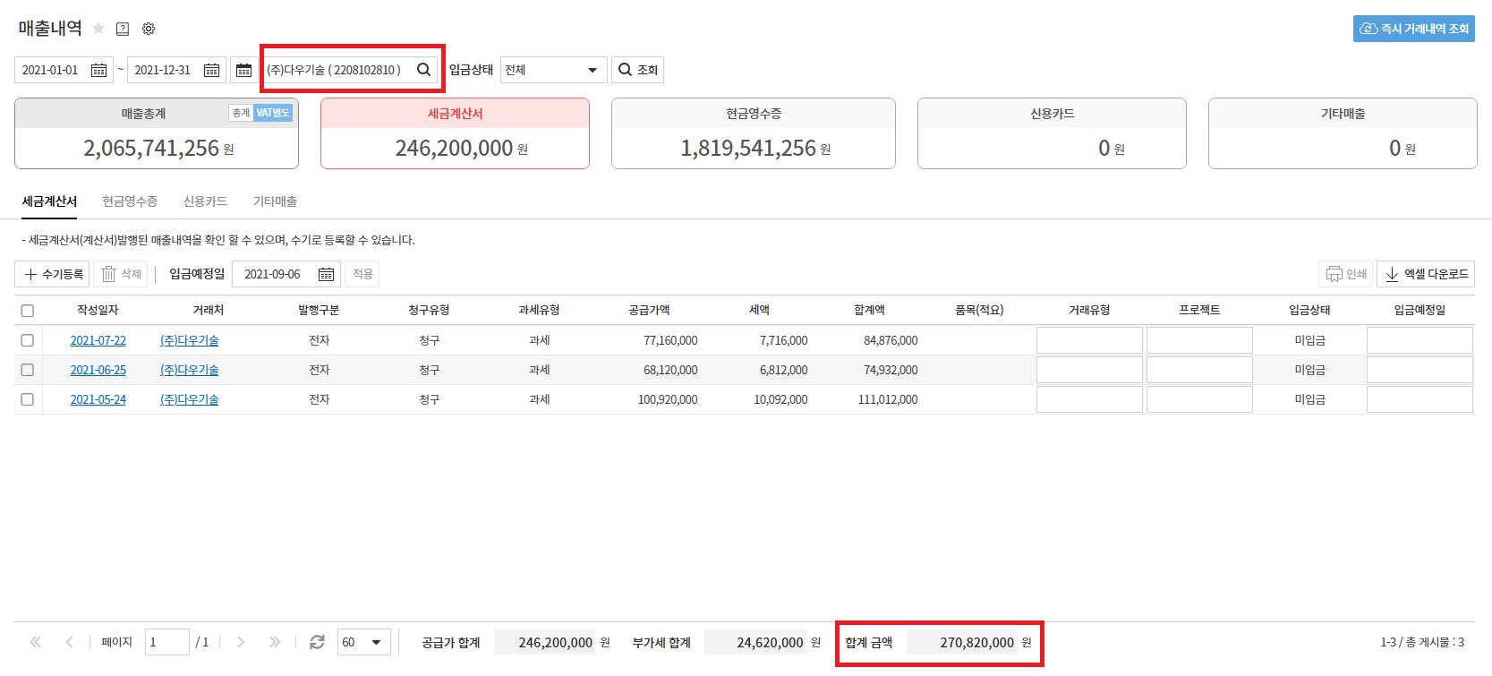Toggle the VAT별도 option on the 매출총계 card
The image size is (1492, 676).
(x=272, y=113)
